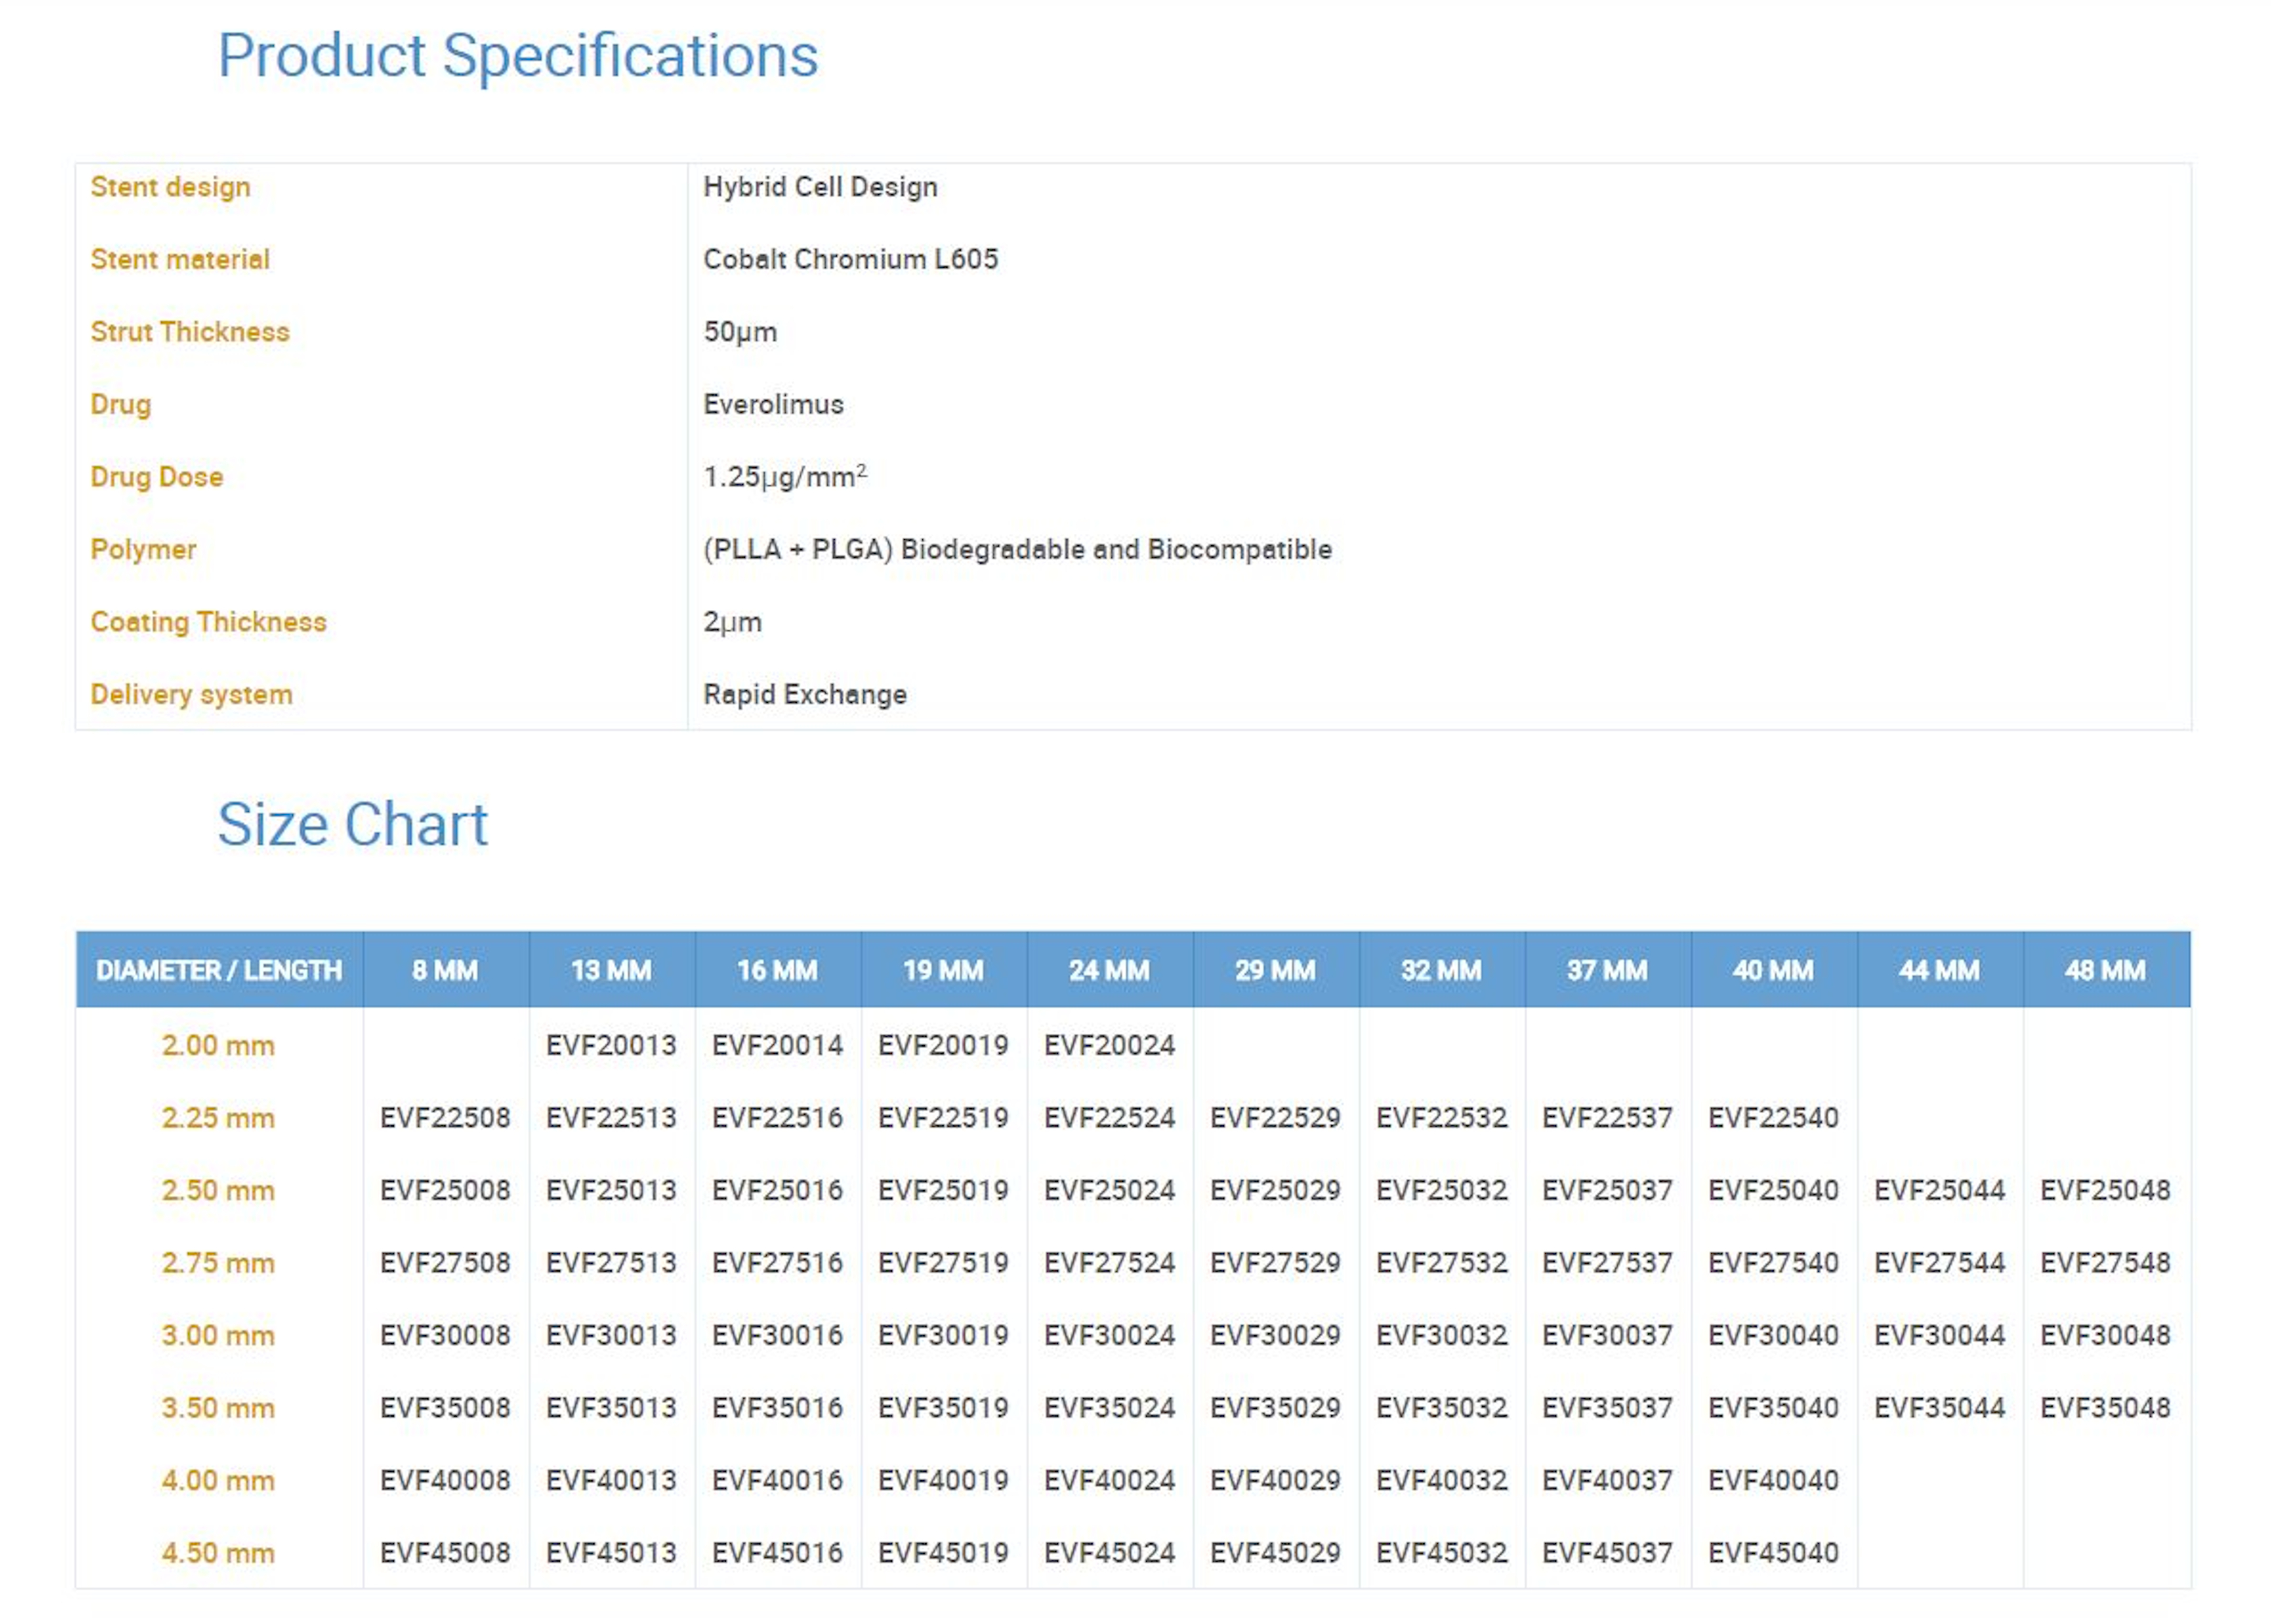
Task: Select the 2.00 mm diameter row label
Action: click(218, 1045)
